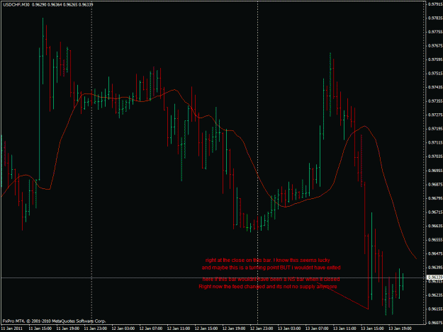Screen dimensions: 443x332
Task: Click the 13 Jan 03:00 time label
Action: pyautogui.click(x=289, y=328)
